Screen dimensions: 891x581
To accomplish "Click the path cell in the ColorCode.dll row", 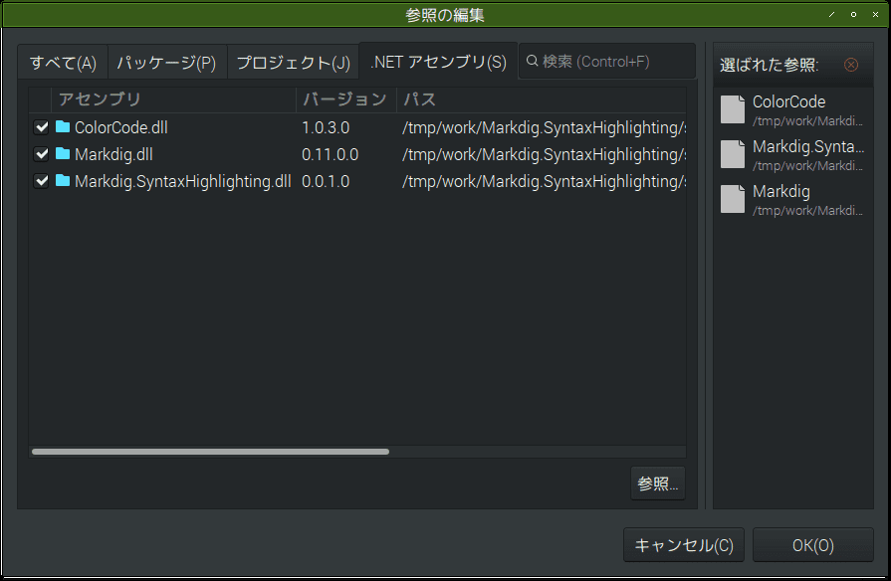I will [544, 127].
